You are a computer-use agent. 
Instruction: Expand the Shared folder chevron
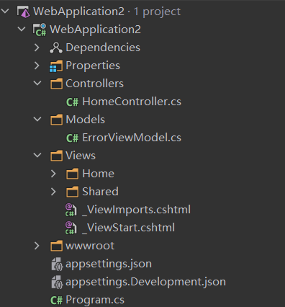(53, 192)
